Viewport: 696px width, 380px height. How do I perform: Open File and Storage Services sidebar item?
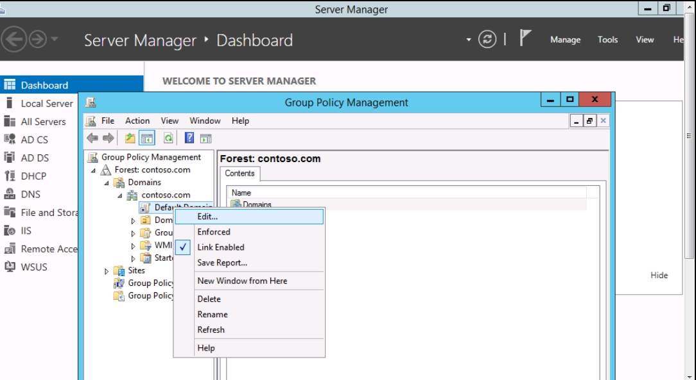pos(41,212)
